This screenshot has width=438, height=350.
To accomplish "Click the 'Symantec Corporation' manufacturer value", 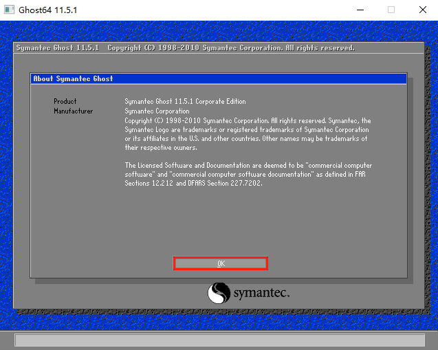I will click(x=157, y=111).
